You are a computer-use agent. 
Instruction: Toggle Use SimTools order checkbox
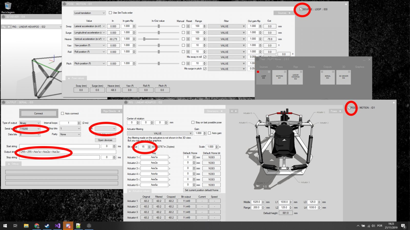(110, 13)
